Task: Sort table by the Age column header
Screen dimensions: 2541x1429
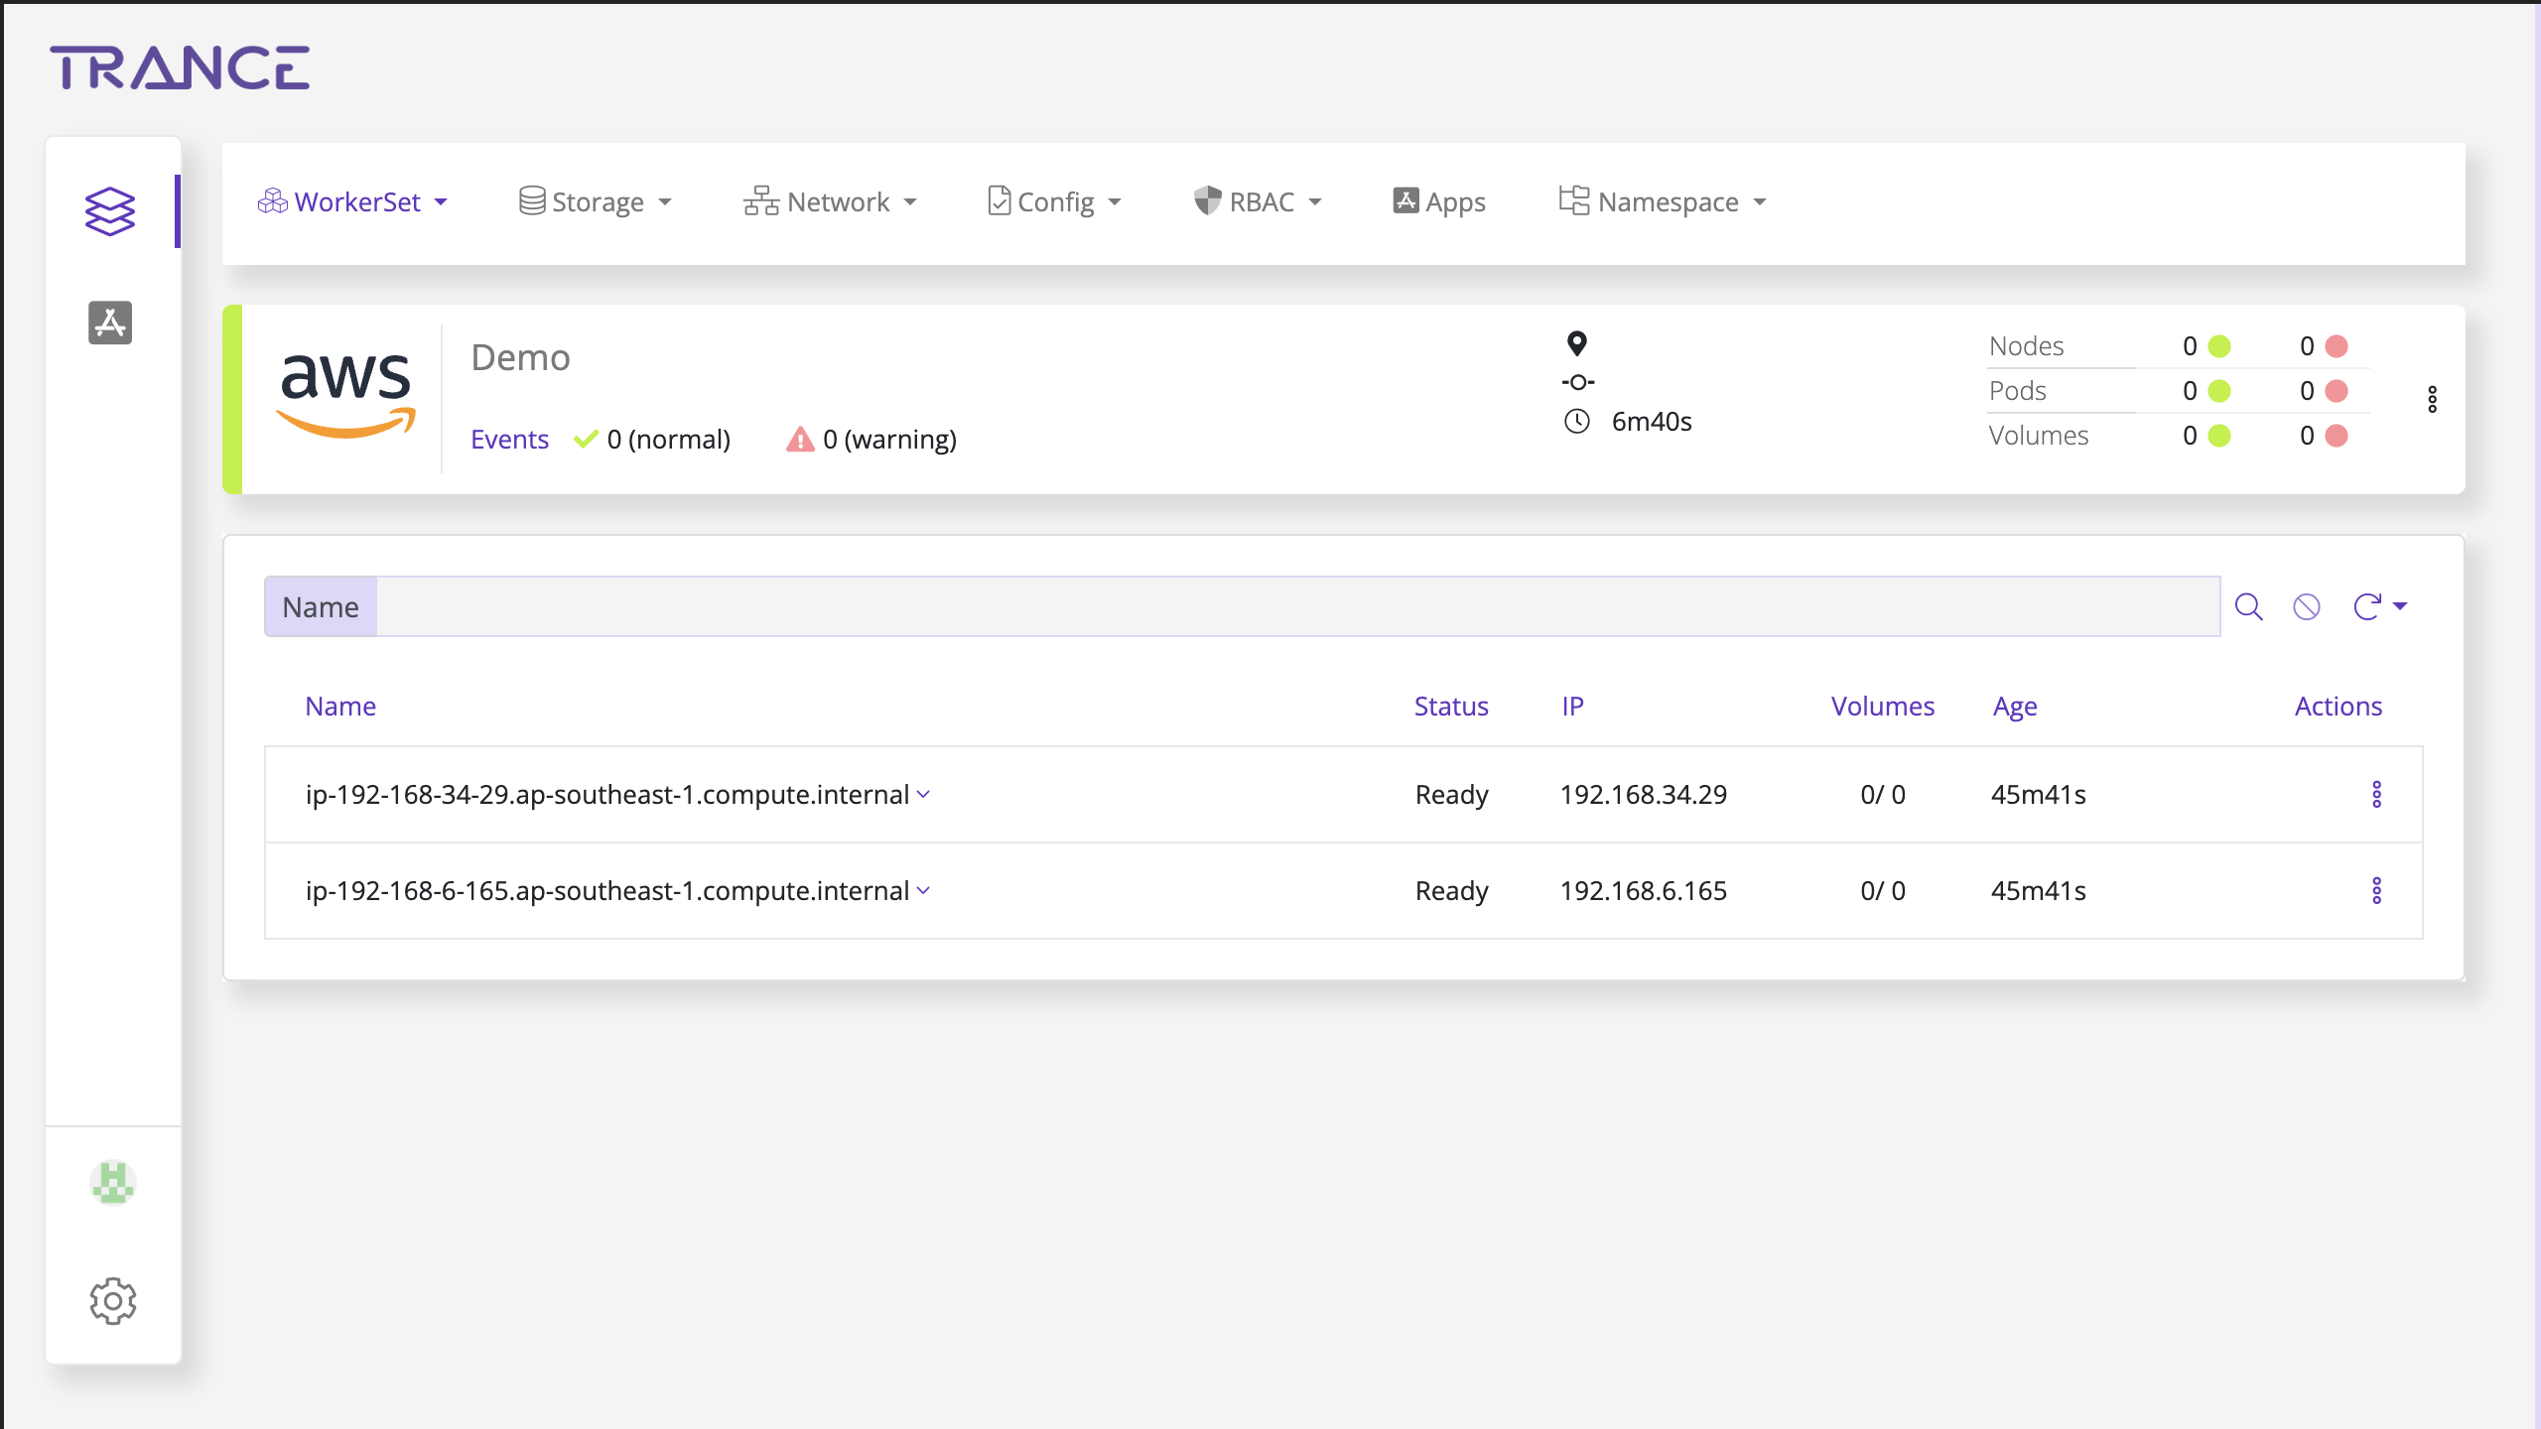Action: point(2014,707)
